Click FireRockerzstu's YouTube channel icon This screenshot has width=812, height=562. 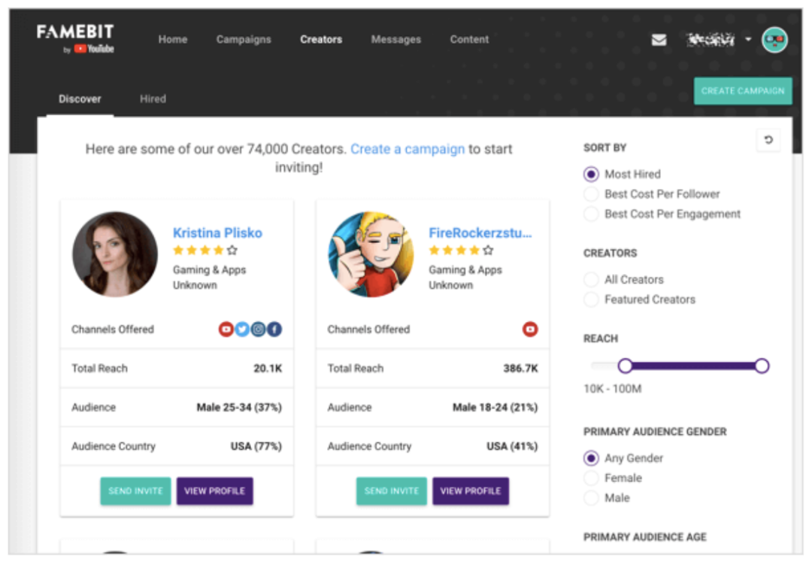click(530, 329)
